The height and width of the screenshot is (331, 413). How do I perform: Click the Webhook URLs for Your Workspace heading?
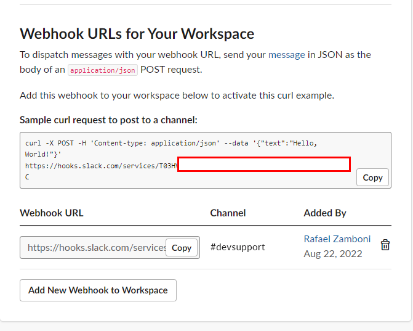point(137,34)
